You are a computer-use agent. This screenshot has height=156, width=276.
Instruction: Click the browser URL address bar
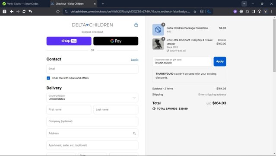pyautogui.click(x=130, y=11)
